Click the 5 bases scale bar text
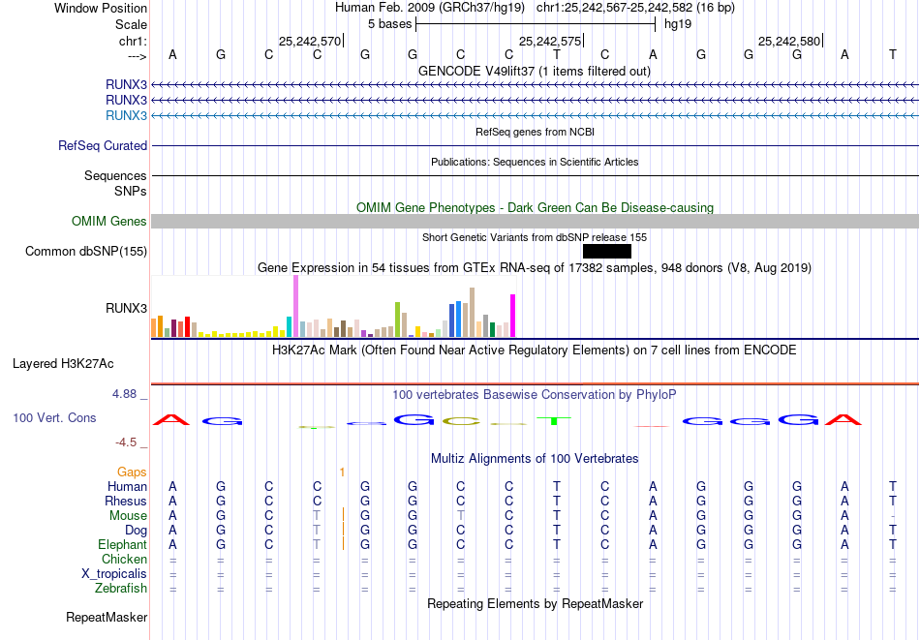Viewport: 920px width, 640px height. click(390, 24)
